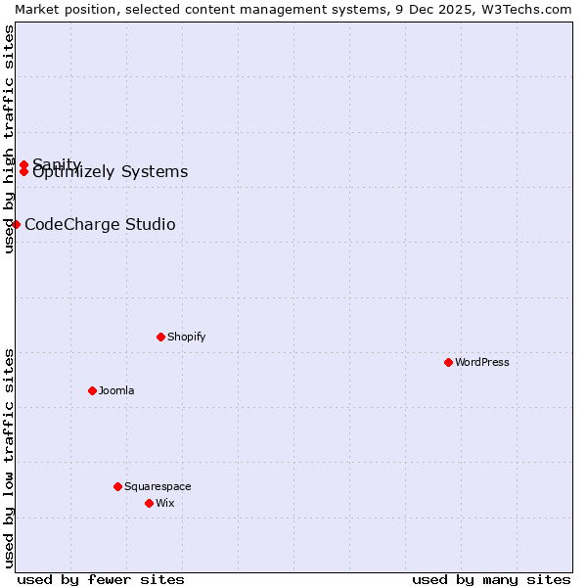Select the 'CodeCharge Studio' label text

100,225
